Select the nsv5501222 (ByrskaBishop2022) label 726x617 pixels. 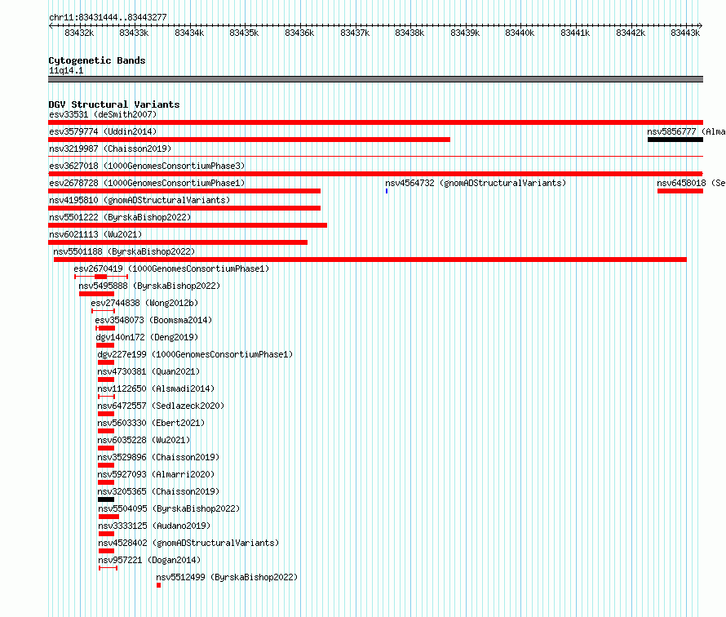coord(120,217)
